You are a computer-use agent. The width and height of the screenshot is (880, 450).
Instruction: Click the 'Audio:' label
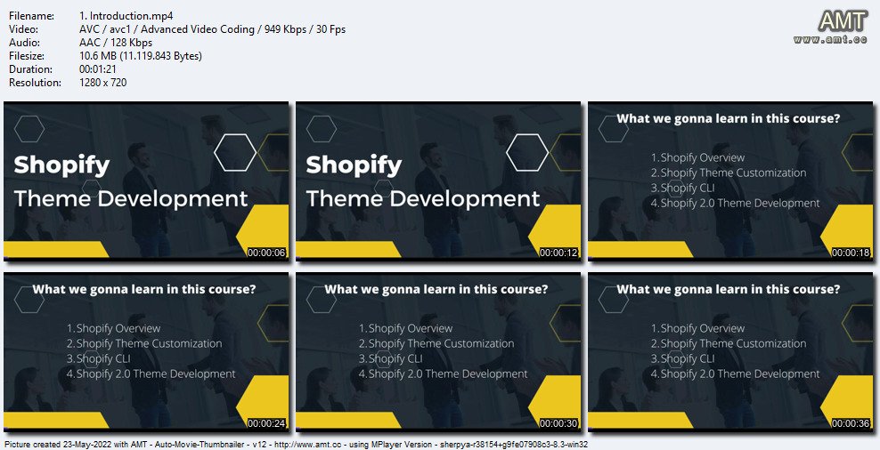click(24, 43)
